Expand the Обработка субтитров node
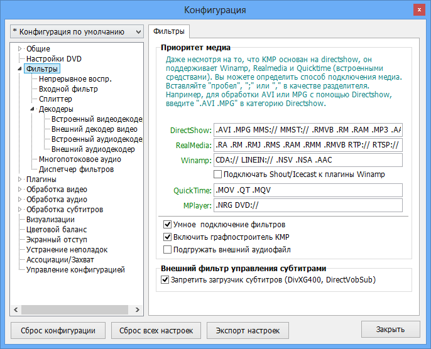This screenshot has height=349, width=431. pyautogui.click(x=19, y=210)
